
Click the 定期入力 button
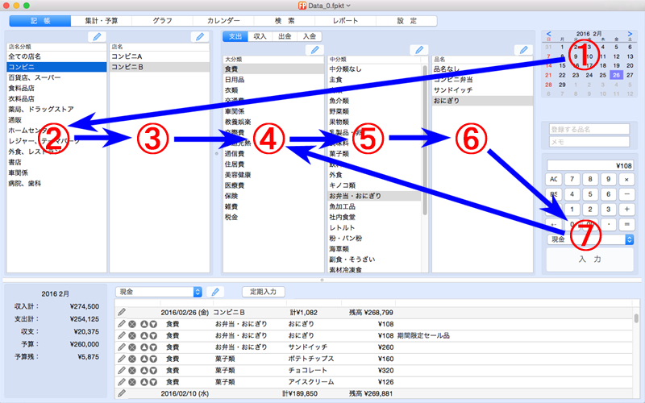point(264,291)
